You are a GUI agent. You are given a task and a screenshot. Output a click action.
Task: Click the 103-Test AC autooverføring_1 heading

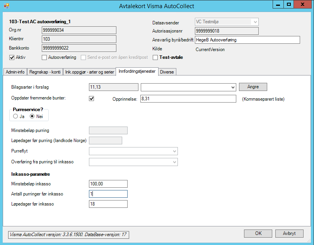pos(40,22)
